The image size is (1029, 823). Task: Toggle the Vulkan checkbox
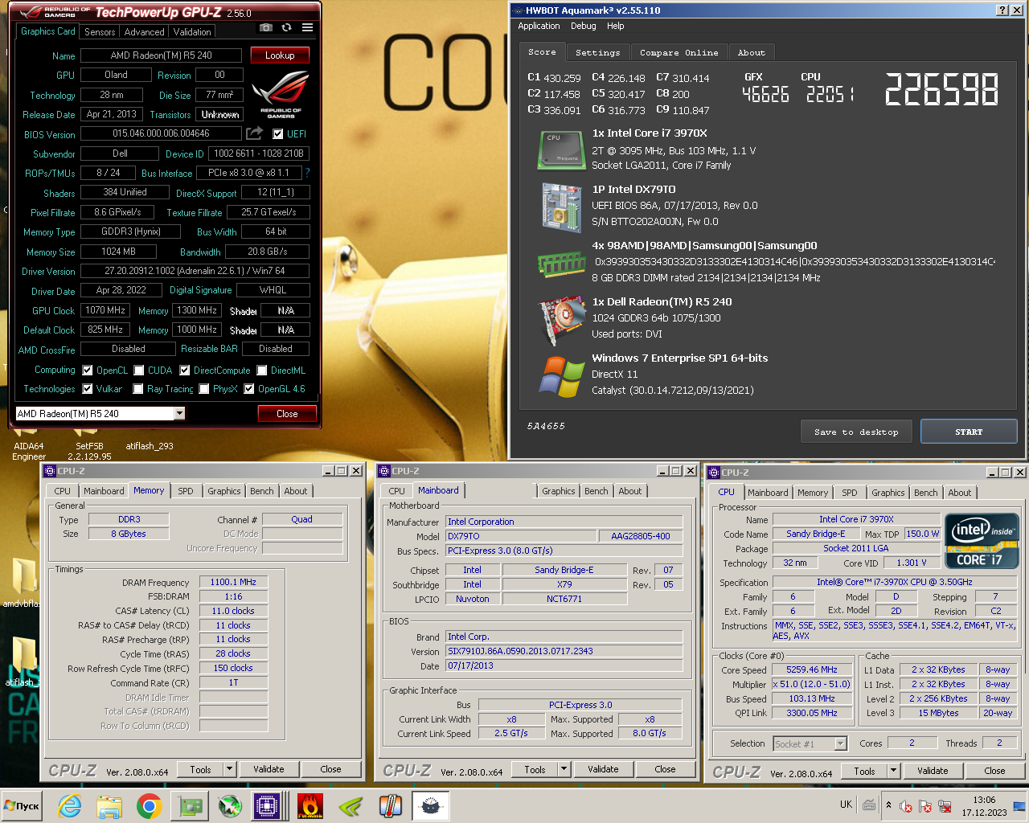[x=88, y=389]
